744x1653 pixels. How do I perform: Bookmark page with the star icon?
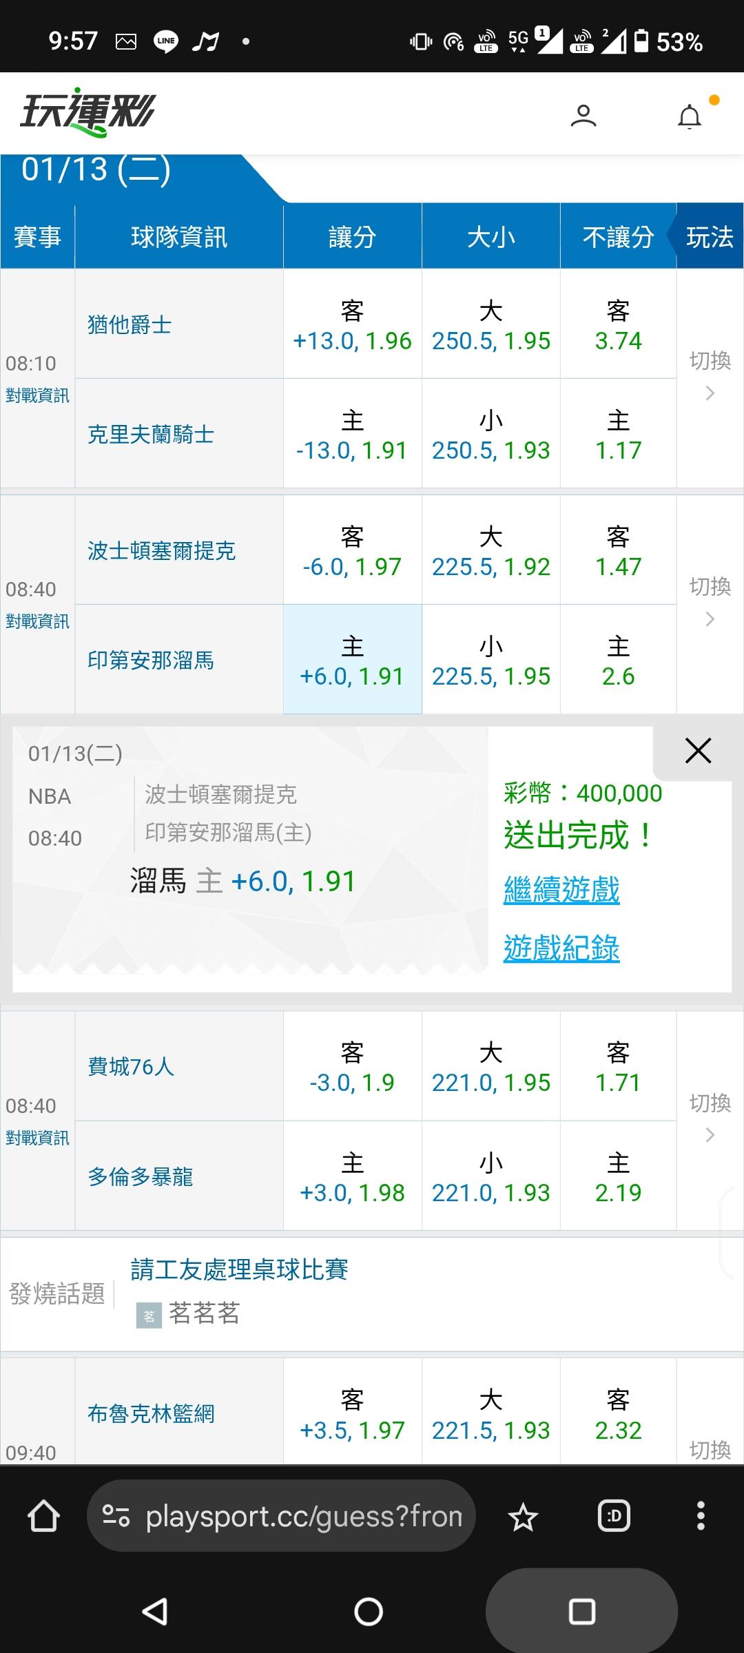click(x=523, y=1517)
